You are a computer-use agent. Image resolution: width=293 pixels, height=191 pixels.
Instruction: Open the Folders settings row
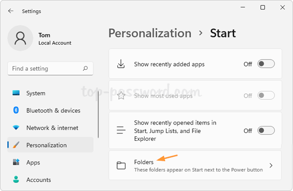pos(195,166)
